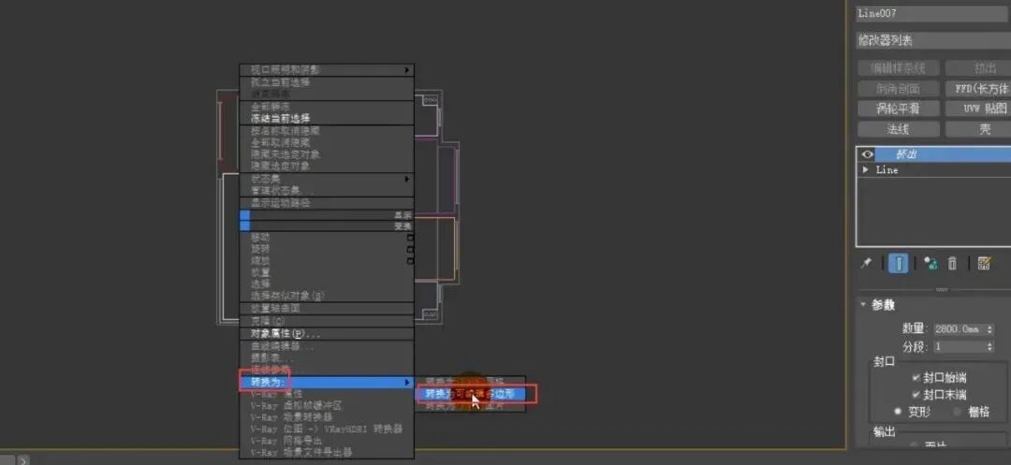This screenshot has height=465, width=1011.
Task: Expand the Line entry in modifier stack
Action: tap(865, 170)
